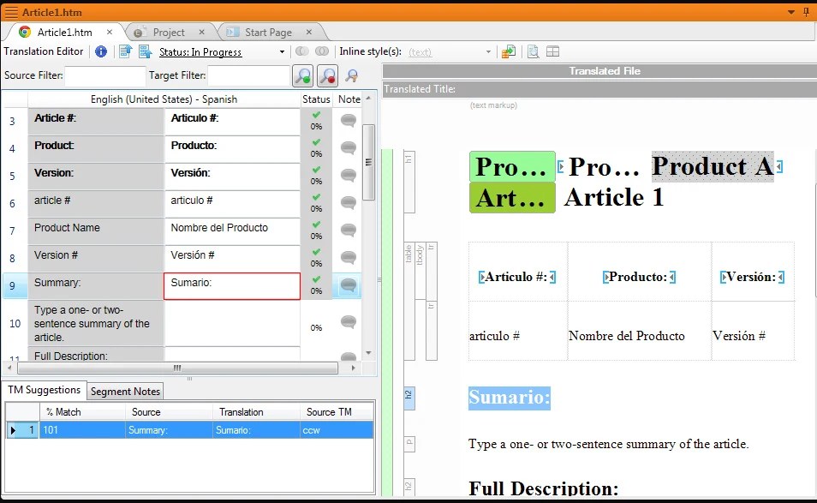817x503 pixels.
Task: Click empty target cell of segment 10
Action: pos(232,323)
